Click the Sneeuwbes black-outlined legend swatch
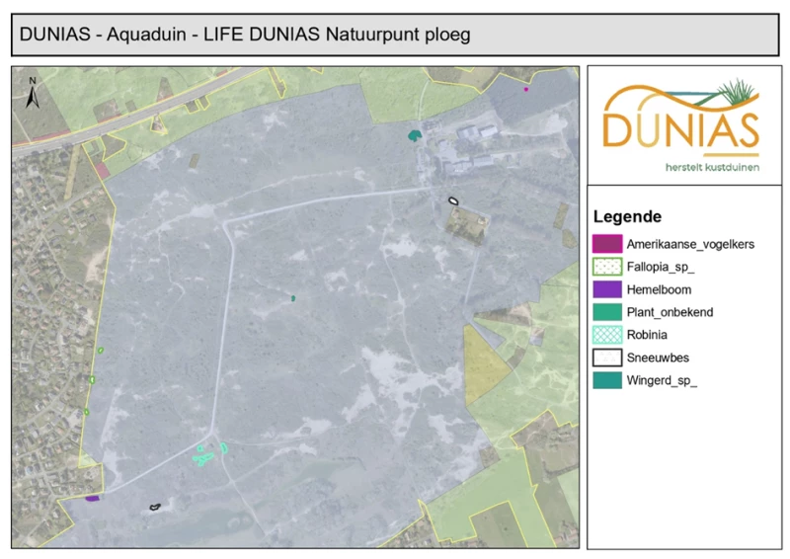 [x=607, y=358]
